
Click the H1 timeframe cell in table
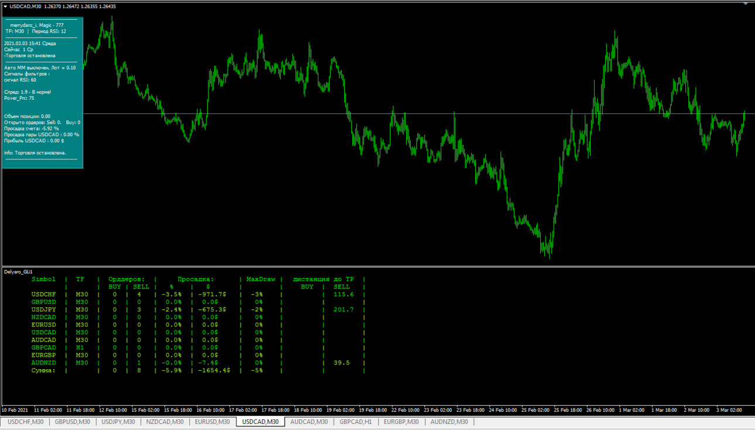(80, 347)
